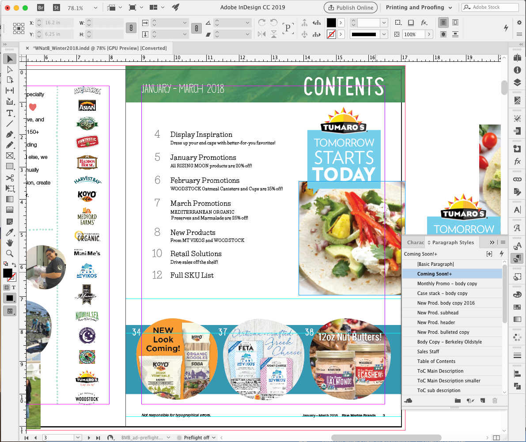
Task: Open the page number dropdown arrow
Action: tap(78, 438)
